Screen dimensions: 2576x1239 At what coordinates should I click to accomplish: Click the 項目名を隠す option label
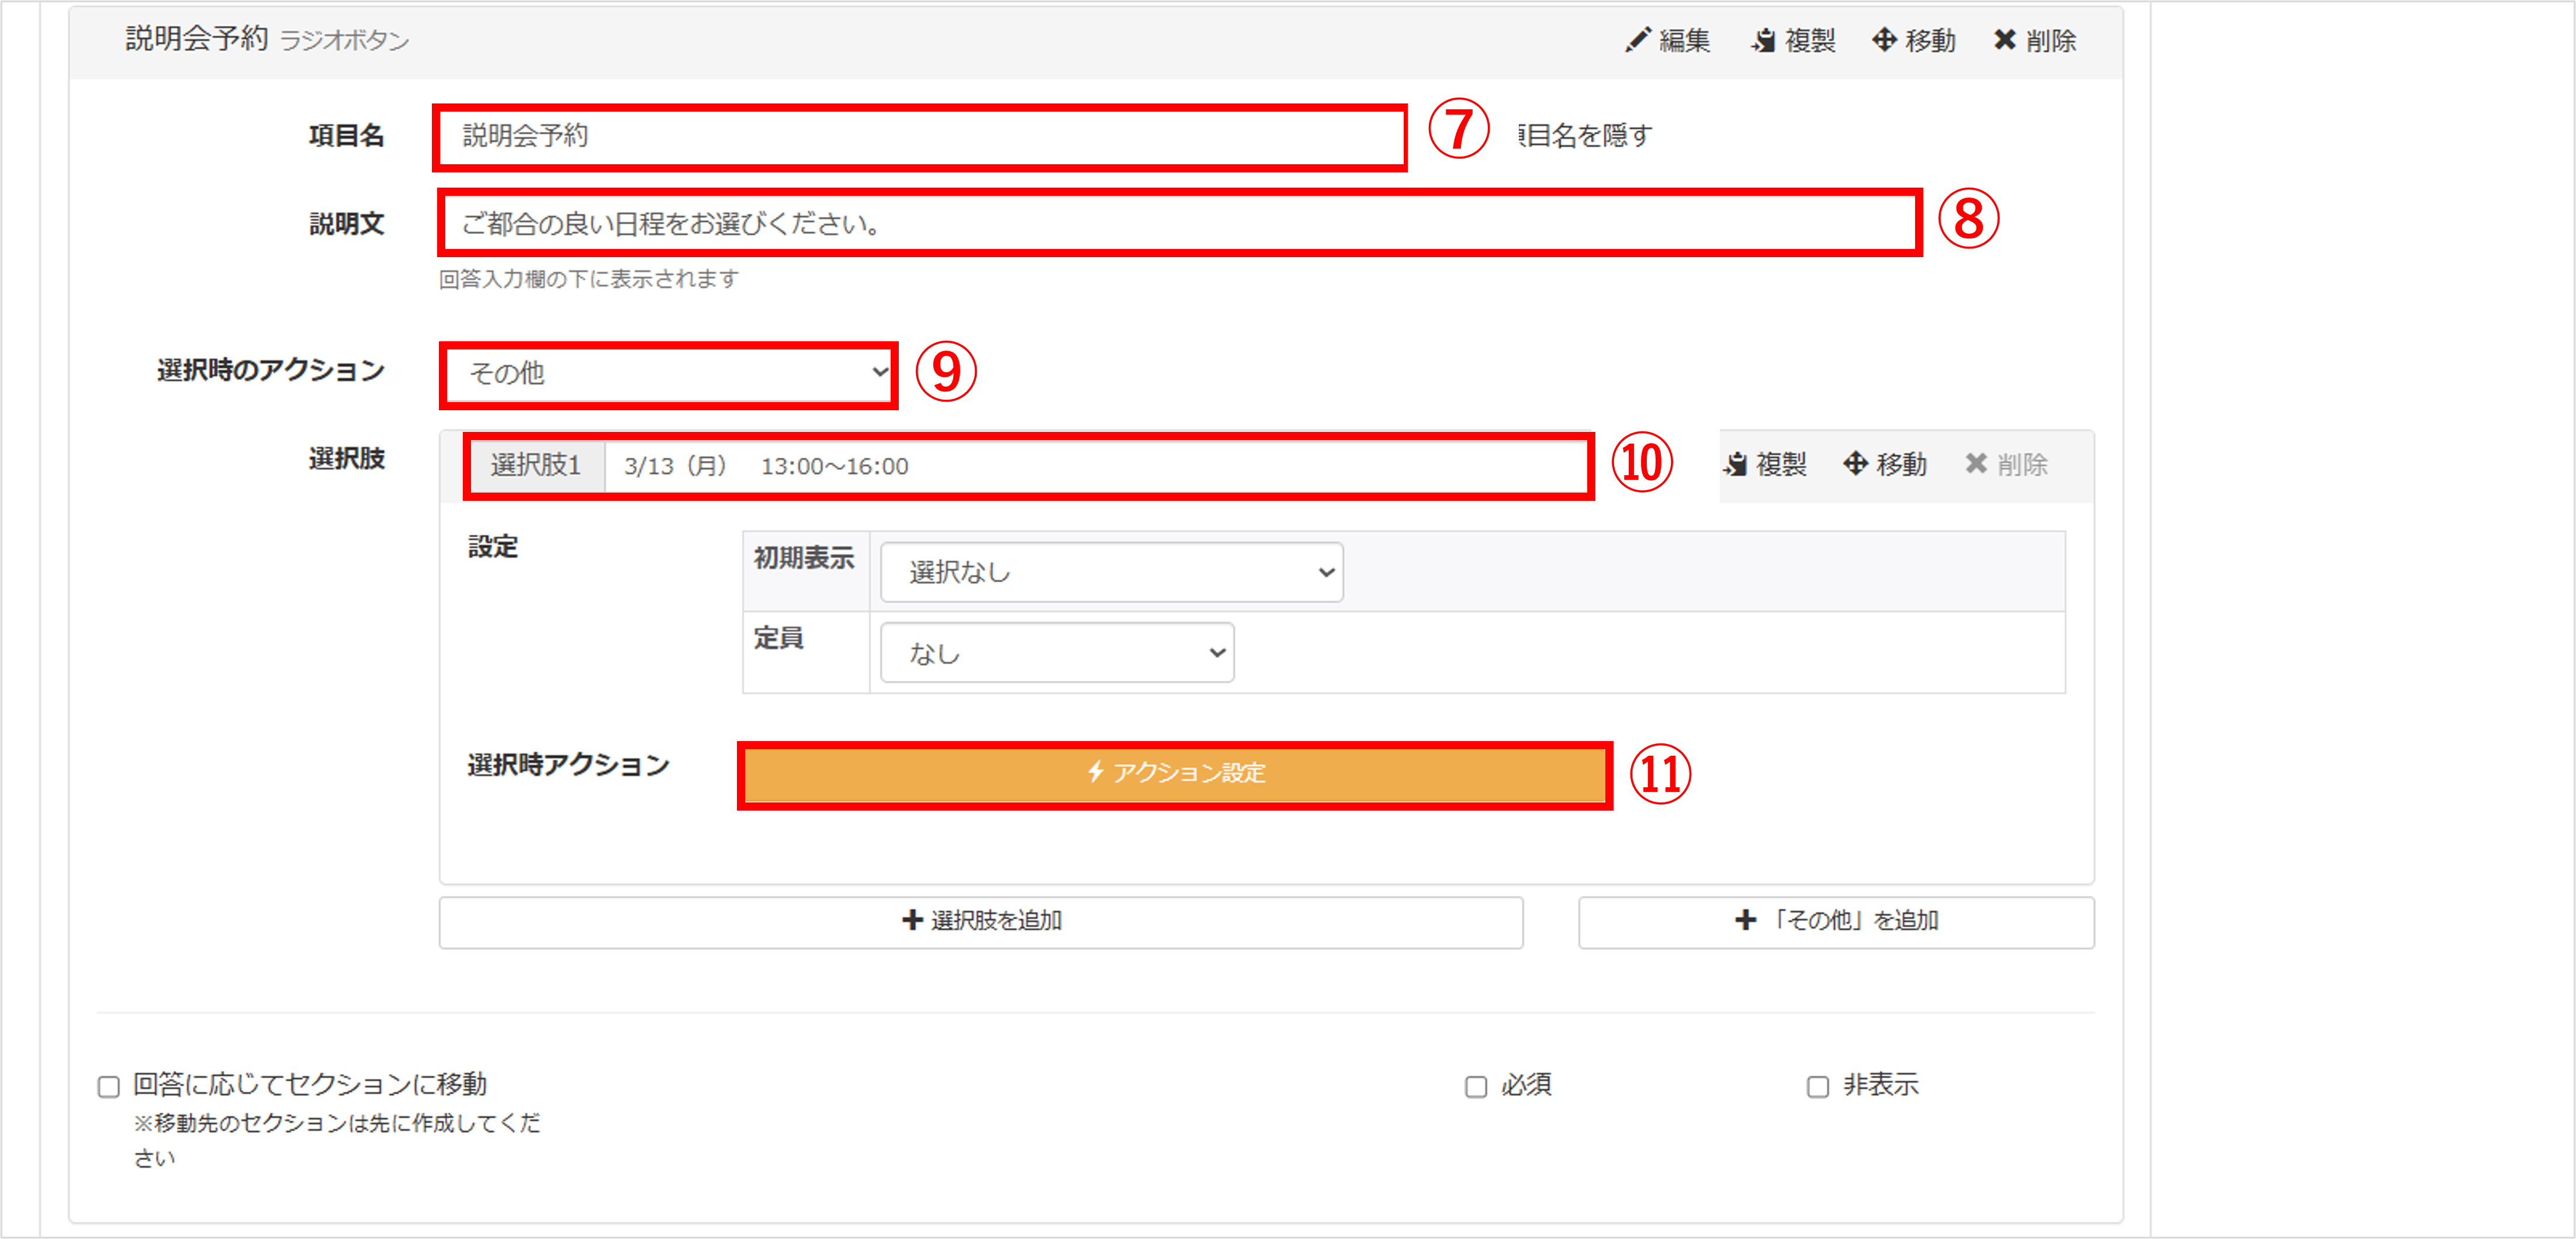[1586, 135]
